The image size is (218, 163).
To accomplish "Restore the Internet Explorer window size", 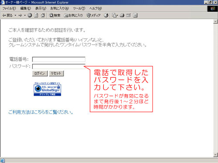I will click(x=210, y=2).
